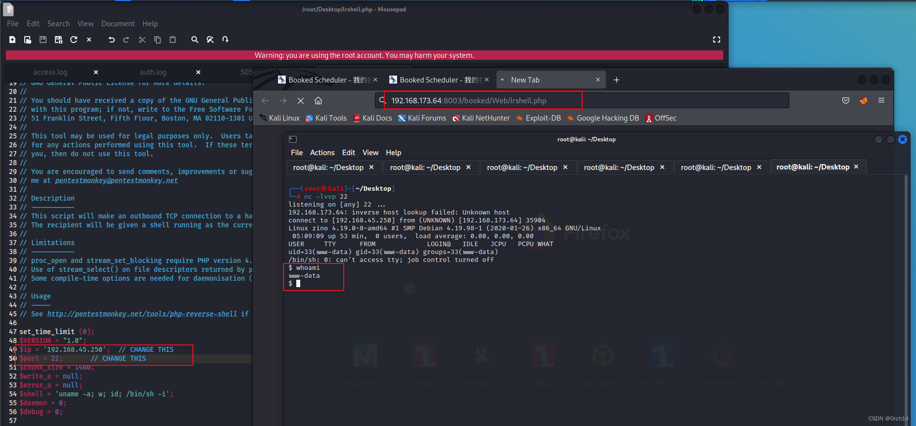Click the terminal window icon beside its title
This screenshot has height=426, width=916.
point(293,139)
